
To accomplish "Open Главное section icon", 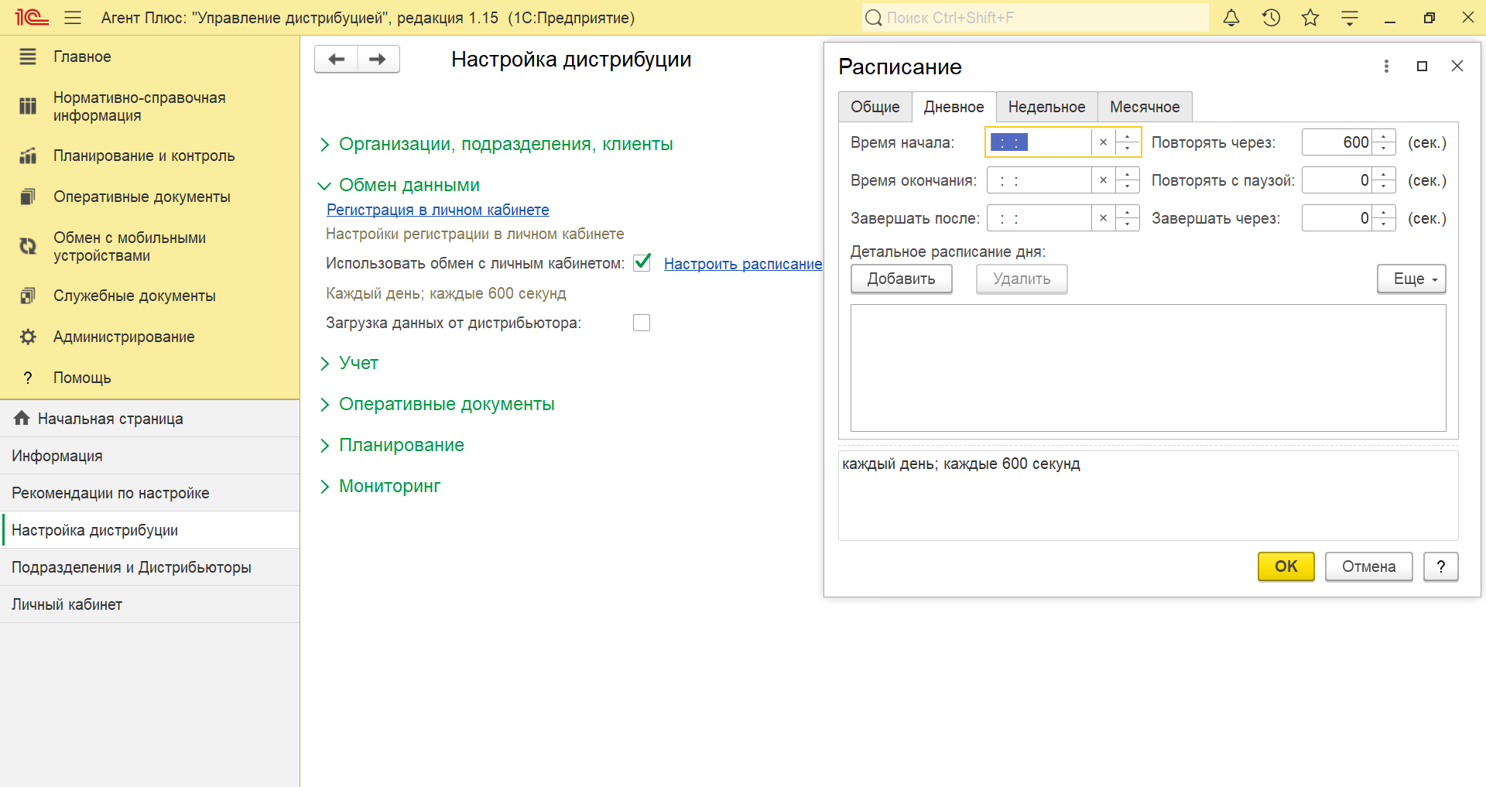I will [x=28, y=56].
